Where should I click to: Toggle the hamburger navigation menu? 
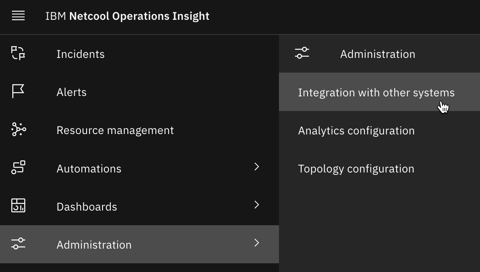(x=18, y=16)
